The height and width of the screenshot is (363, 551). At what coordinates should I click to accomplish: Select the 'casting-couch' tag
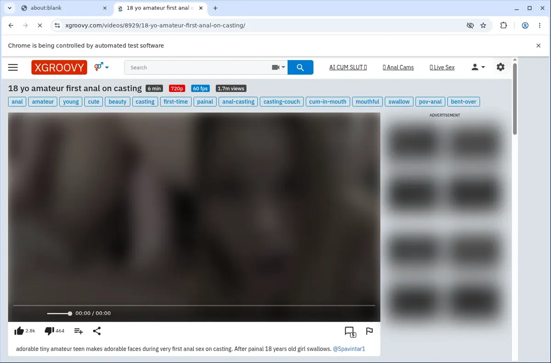281,102
